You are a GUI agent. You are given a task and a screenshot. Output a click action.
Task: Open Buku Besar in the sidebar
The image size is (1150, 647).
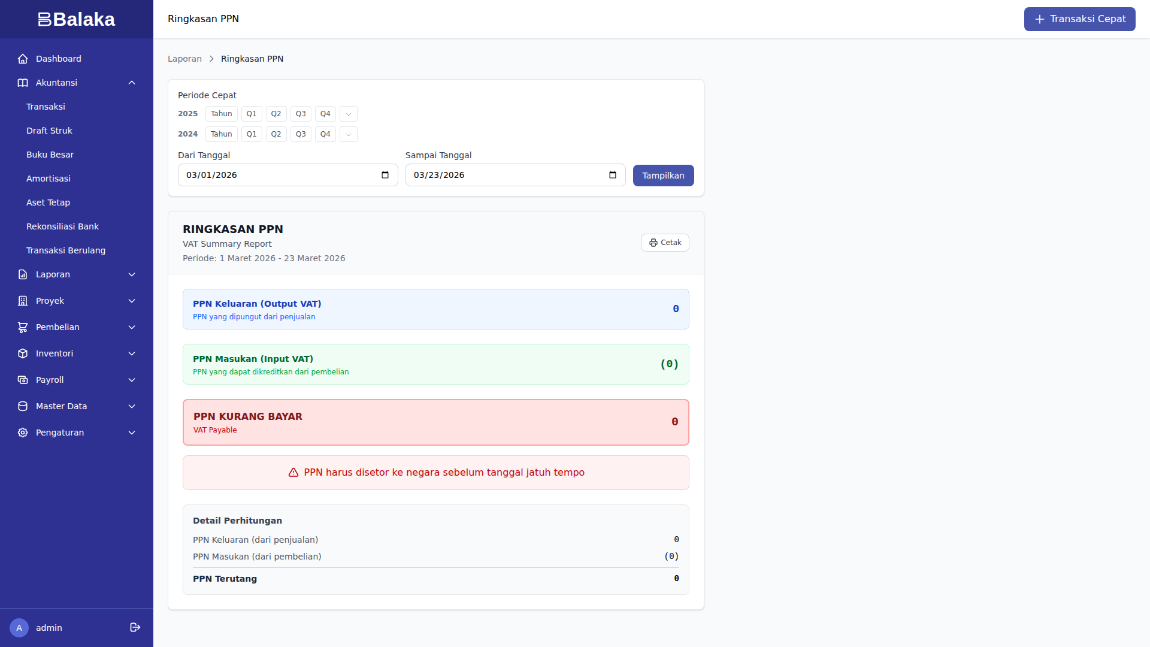50,155
